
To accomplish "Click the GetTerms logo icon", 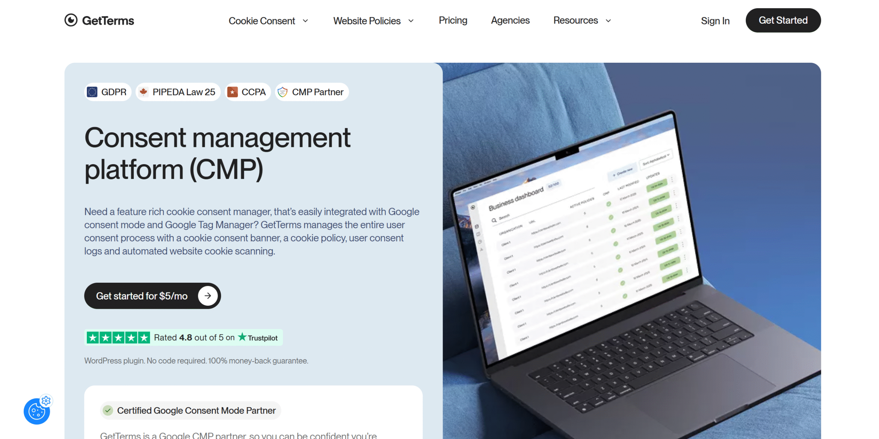I will point(71,20).
